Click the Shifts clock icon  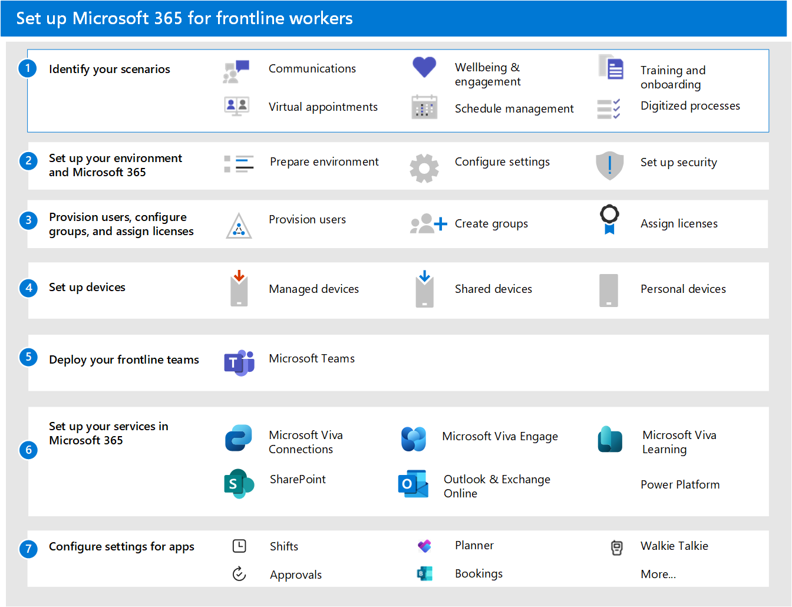(239, 546)
